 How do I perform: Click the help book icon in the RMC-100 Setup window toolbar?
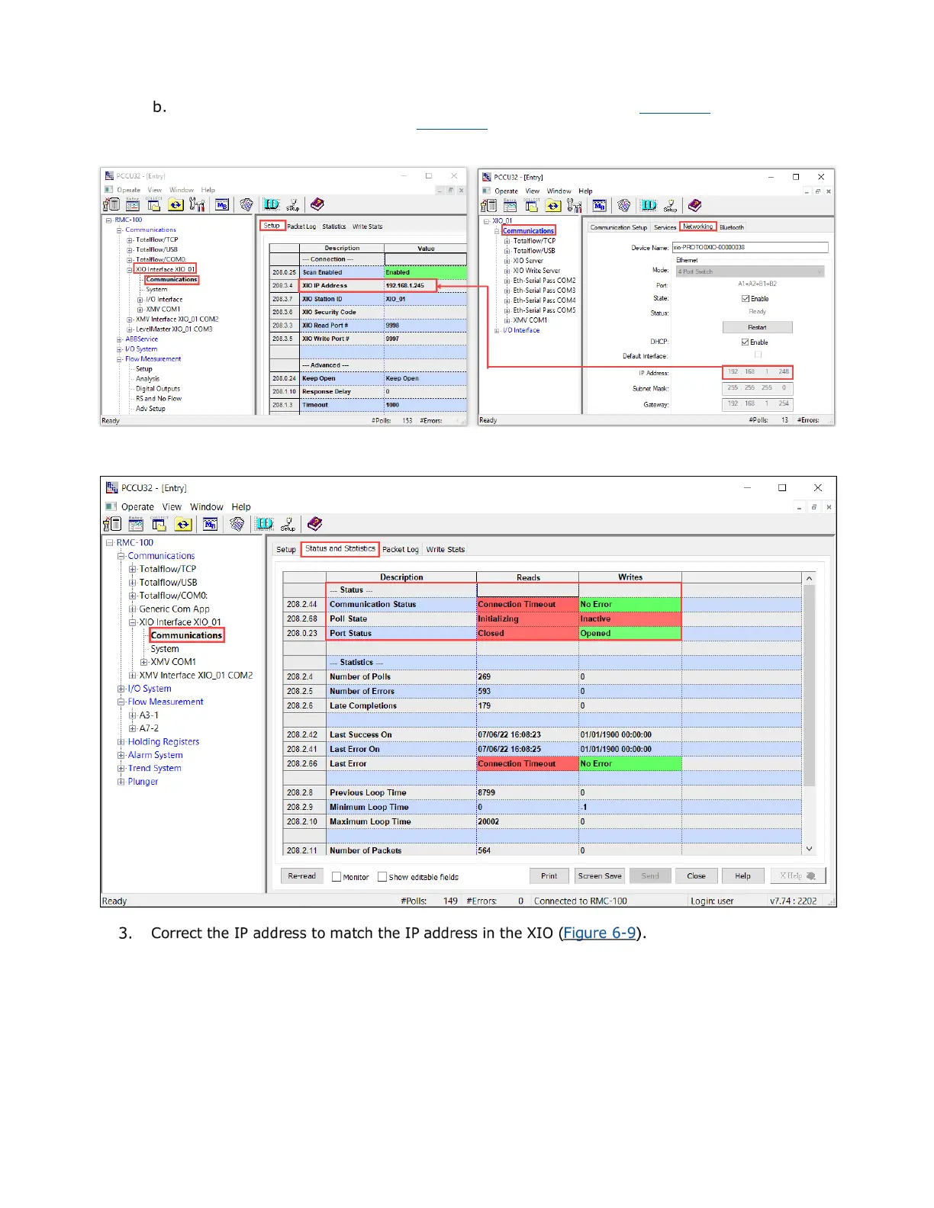click(317, 204)
